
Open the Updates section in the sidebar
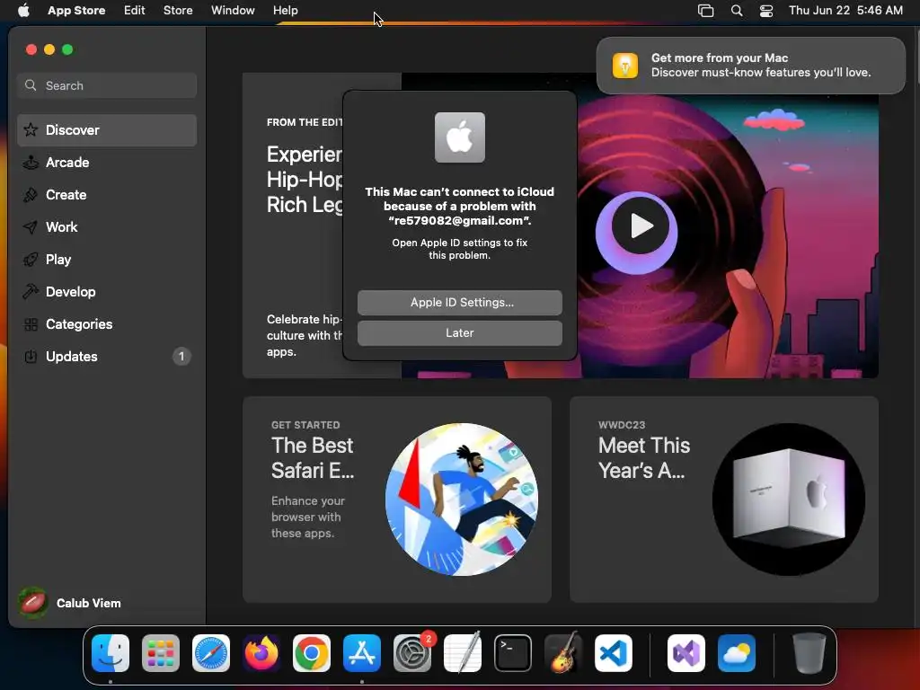coord(107,356)
